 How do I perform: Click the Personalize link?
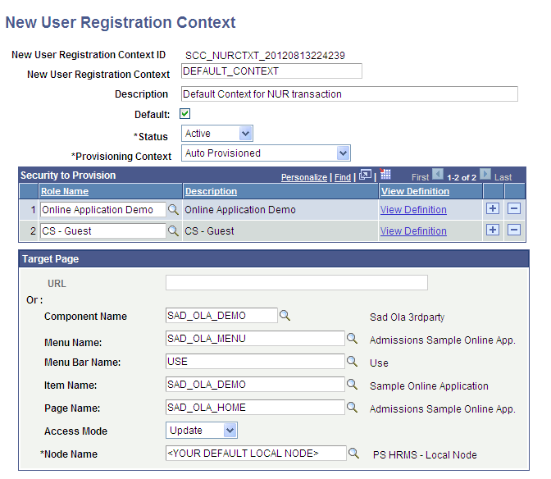(305, 177)
